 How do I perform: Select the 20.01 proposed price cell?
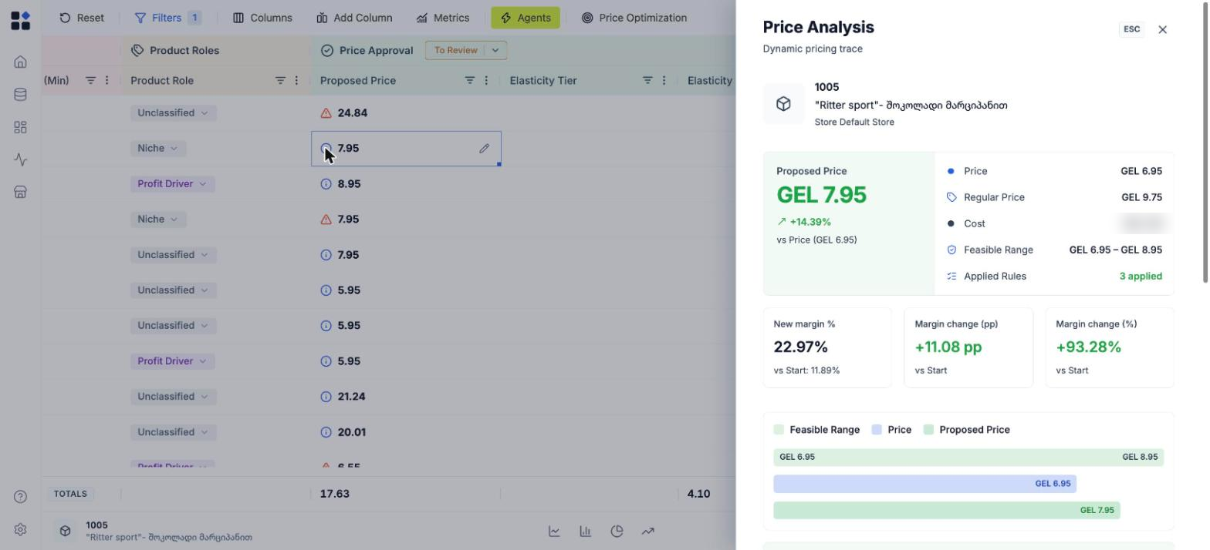(406, 432)
